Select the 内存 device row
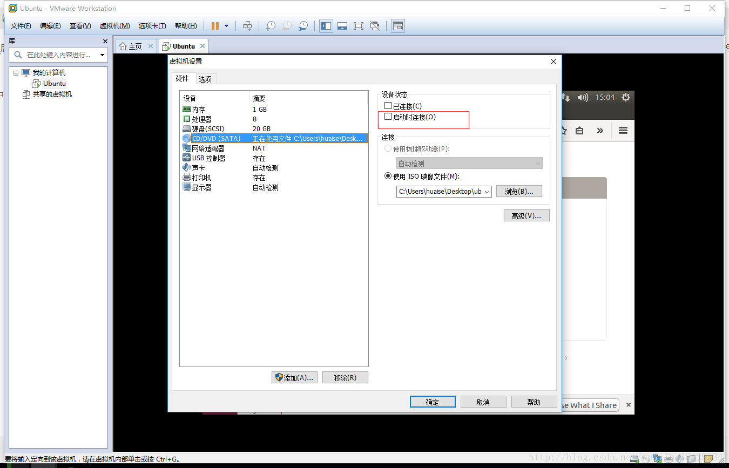The image size is (729, 468). 274,110
